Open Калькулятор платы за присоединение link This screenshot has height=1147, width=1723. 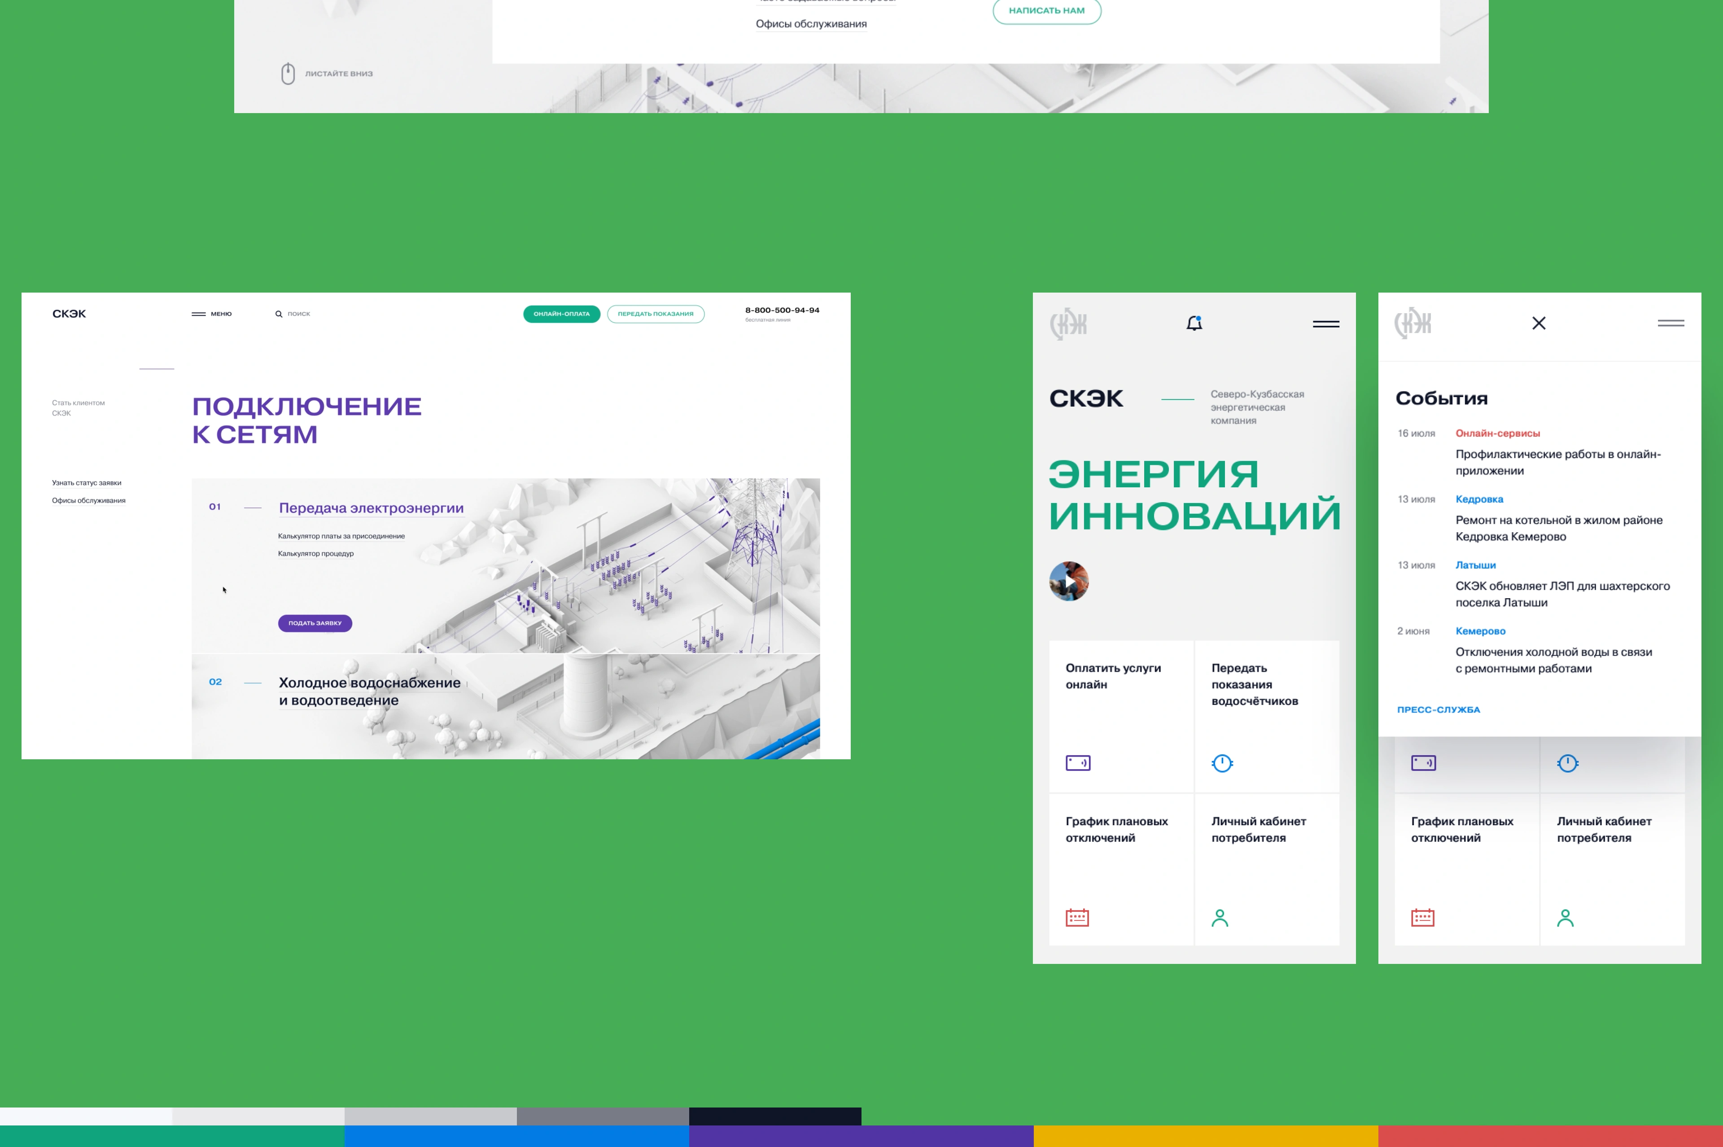341,536
